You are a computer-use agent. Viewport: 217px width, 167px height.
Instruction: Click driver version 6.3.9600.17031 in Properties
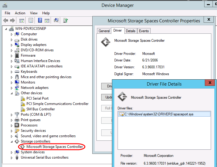(x=153, y=67)
